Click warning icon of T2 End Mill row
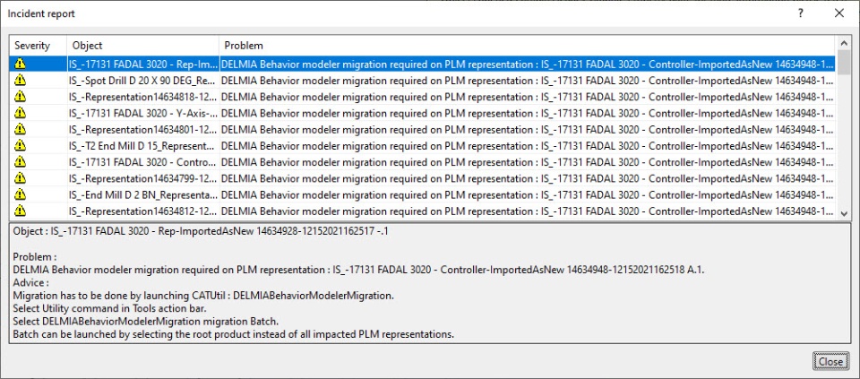 [x=20, y=145]
